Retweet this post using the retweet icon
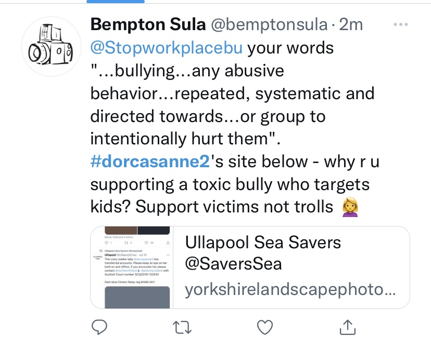 click(182, 326)
